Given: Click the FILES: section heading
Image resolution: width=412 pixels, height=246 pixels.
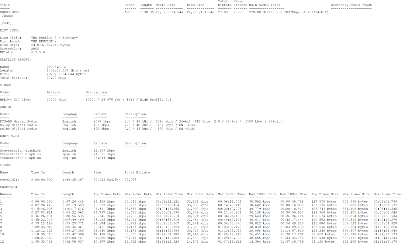Looking at the screenshot, I should click(x=6, y=165).
